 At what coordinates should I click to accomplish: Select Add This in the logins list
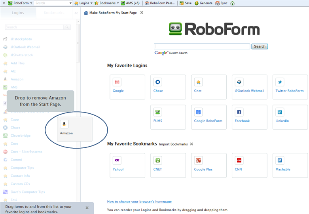[17, 63]
